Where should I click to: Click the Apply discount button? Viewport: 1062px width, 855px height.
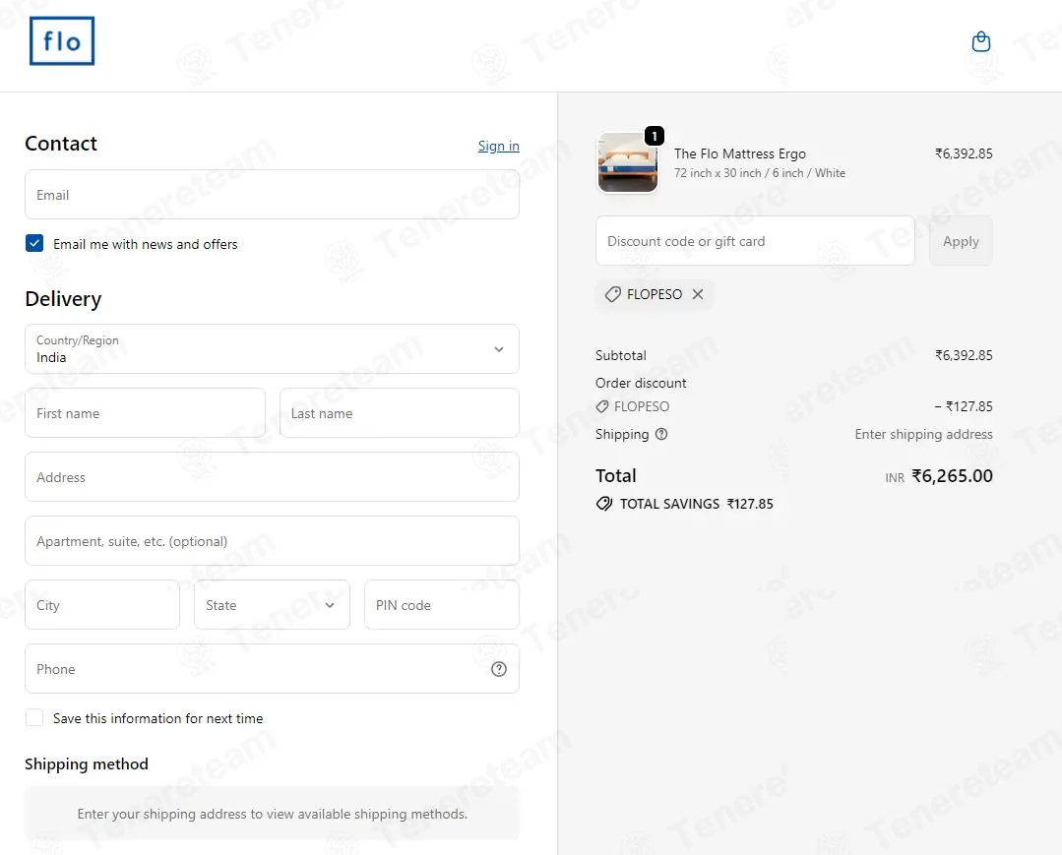[961, 241]
